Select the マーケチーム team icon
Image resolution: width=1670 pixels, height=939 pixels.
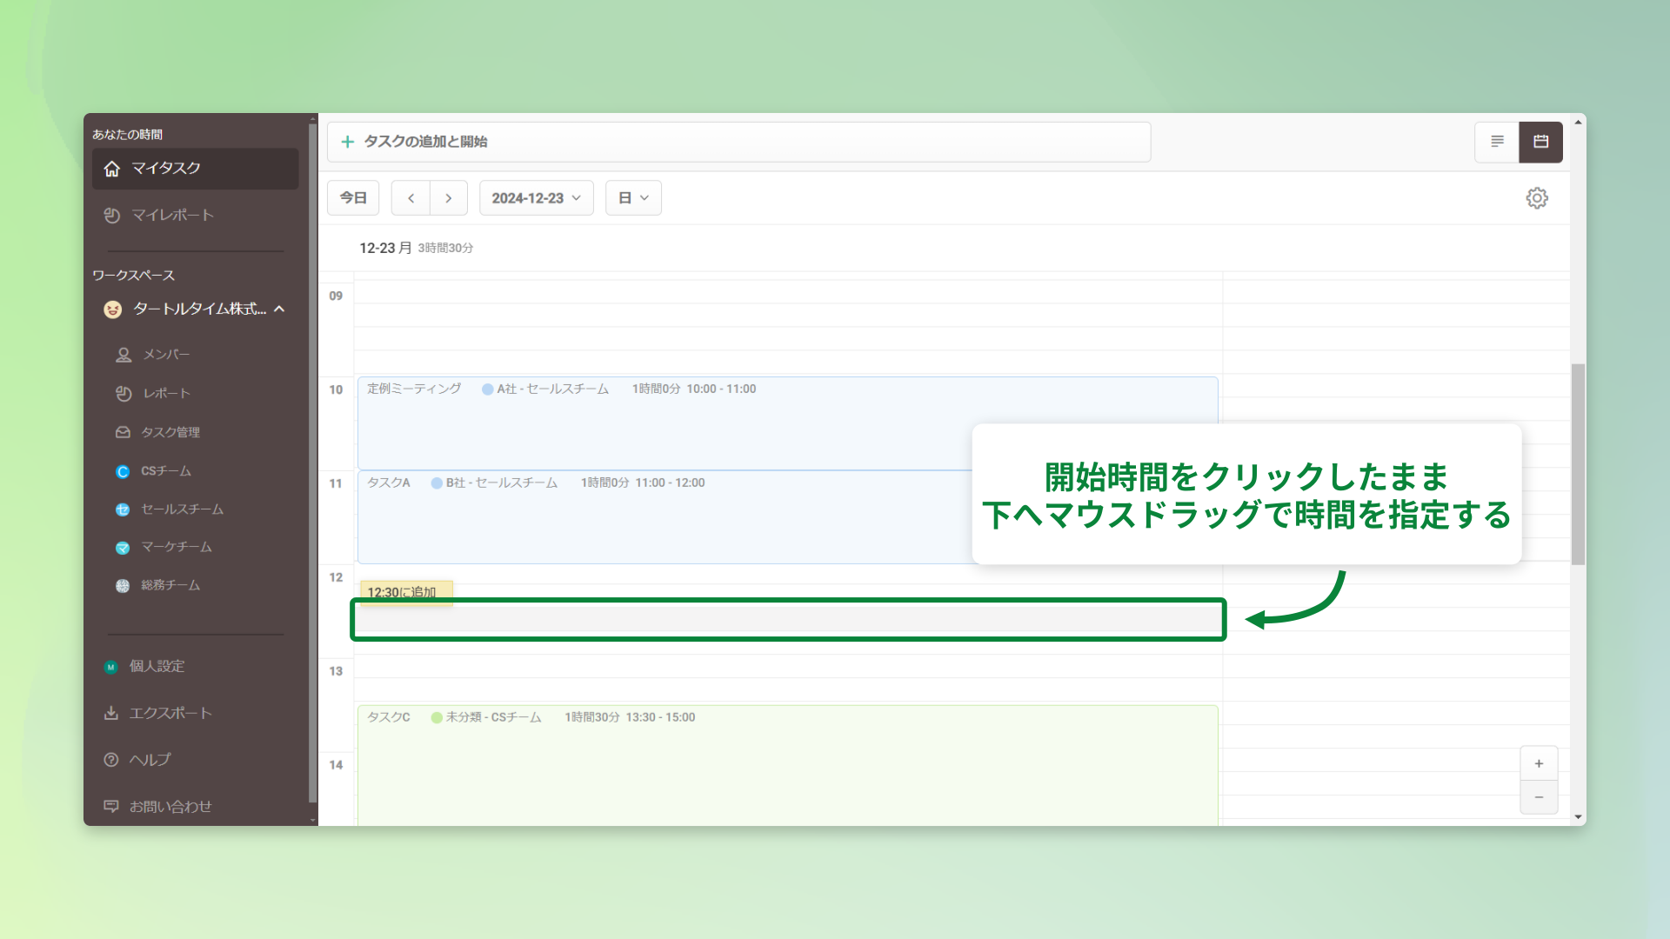click(122, 547)
